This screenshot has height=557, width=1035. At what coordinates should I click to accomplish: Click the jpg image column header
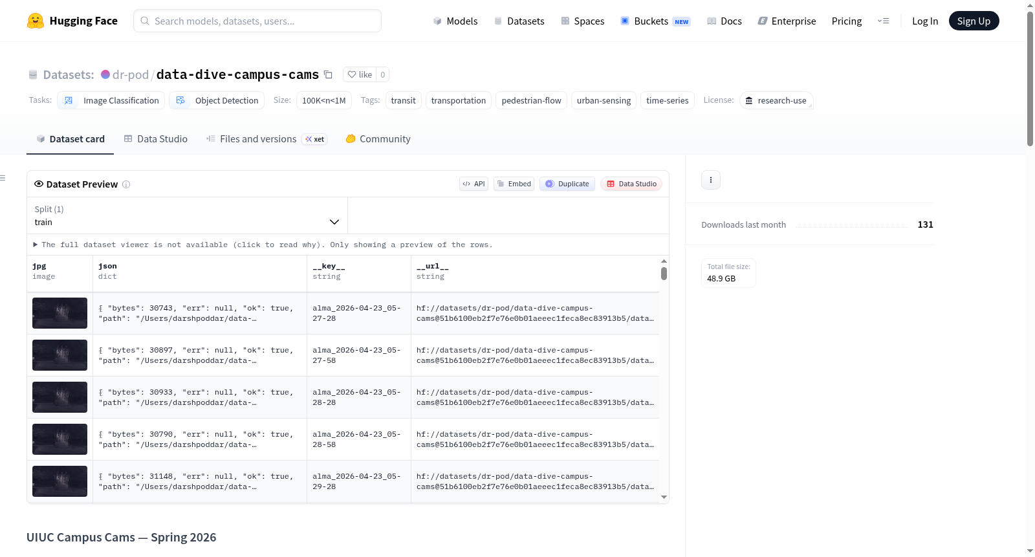click(60, 274)
